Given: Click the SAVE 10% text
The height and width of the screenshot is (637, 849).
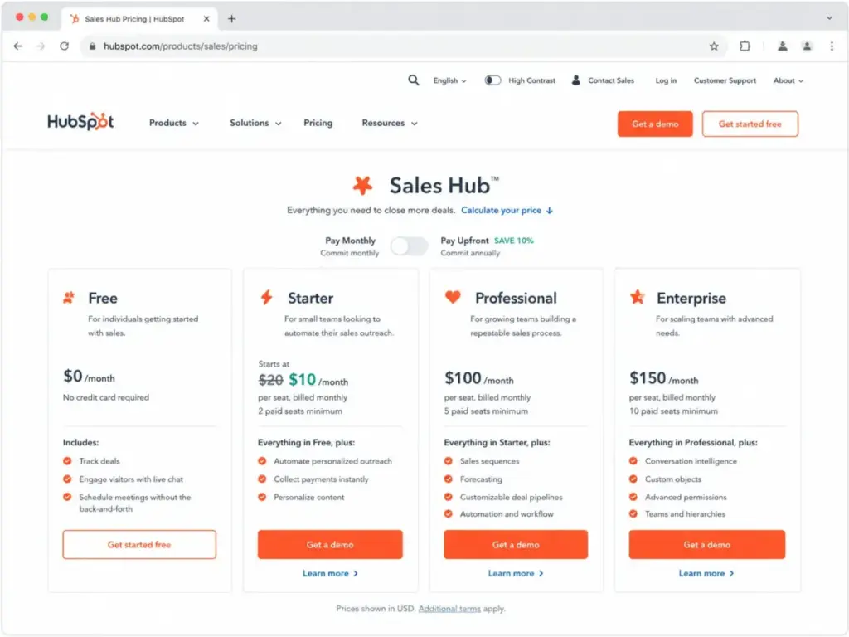Looking at the screenshot, I should click(513, 241).
